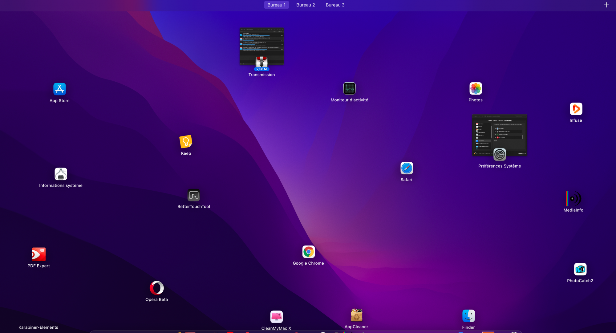Open the Safari compass icon
This screenshot has height=333, width=616.
[x=407, y=168]
